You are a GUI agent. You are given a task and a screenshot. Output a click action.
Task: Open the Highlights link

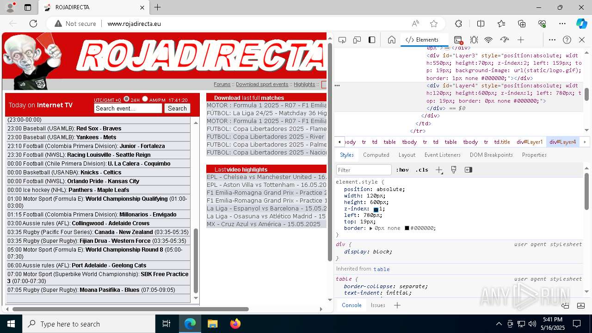[x=304, y=84]
